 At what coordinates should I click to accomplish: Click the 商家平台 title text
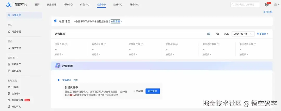coord(21,5)
